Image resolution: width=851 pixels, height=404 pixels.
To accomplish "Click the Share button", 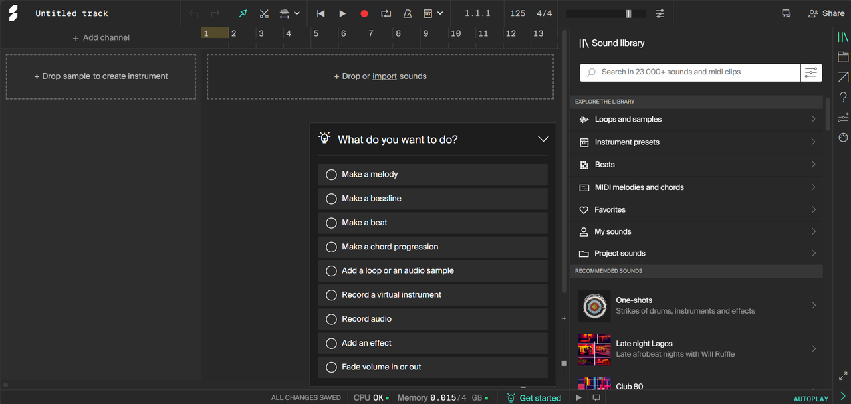I will tap(826, 13).
